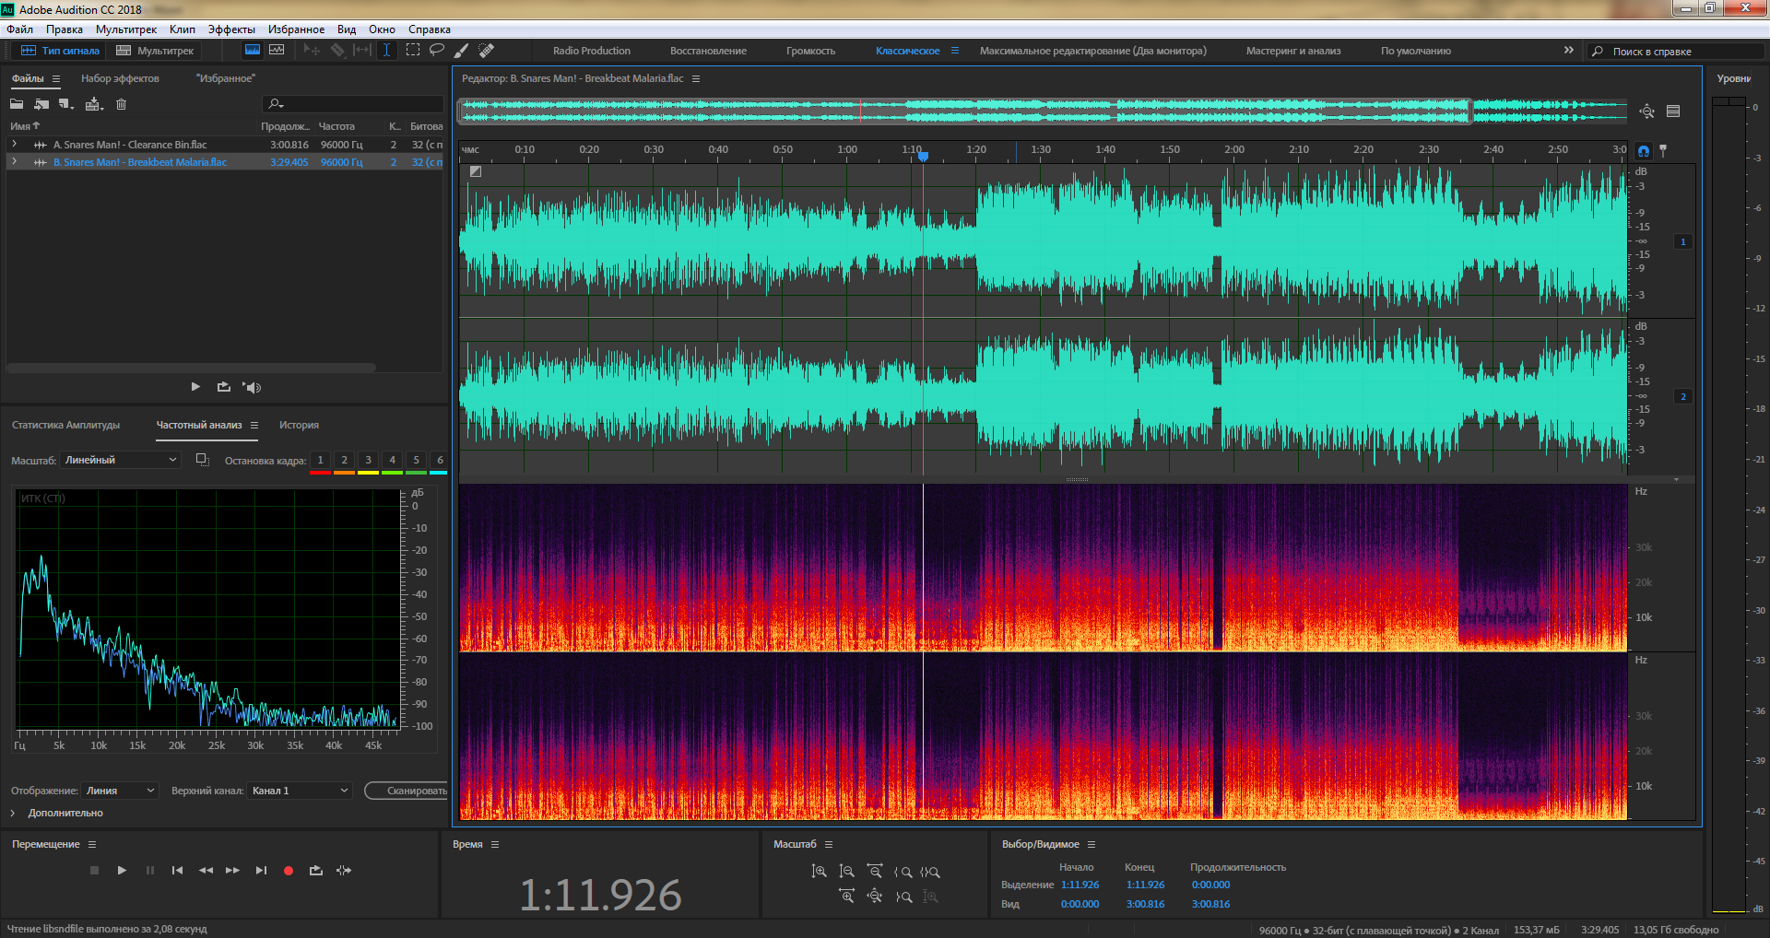Select the Spot Healing Brush tool
Image resolution: width=1770 pixels, height=938 pixels.
click(487, 50)
